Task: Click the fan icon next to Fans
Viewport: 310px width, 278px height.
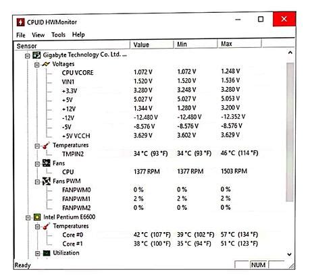Action: (x=46, y=163)
